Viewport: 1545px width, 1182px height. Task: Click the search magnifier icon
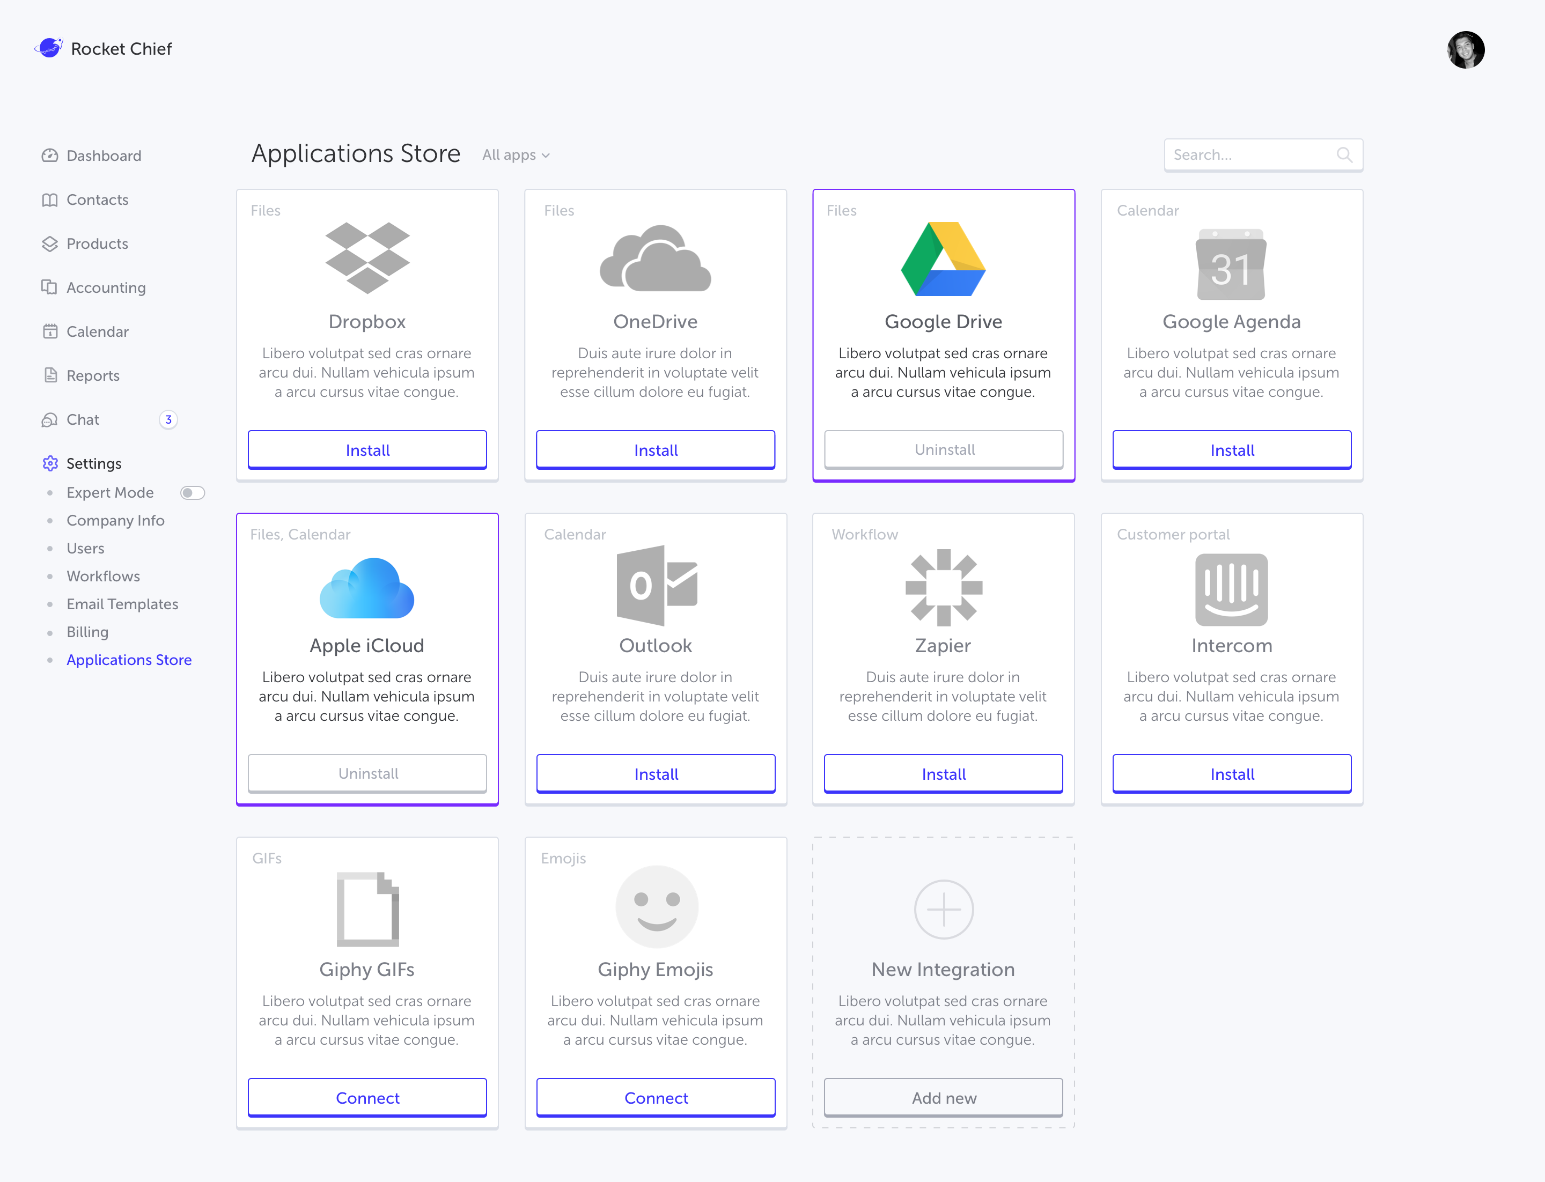[1344, 155]
